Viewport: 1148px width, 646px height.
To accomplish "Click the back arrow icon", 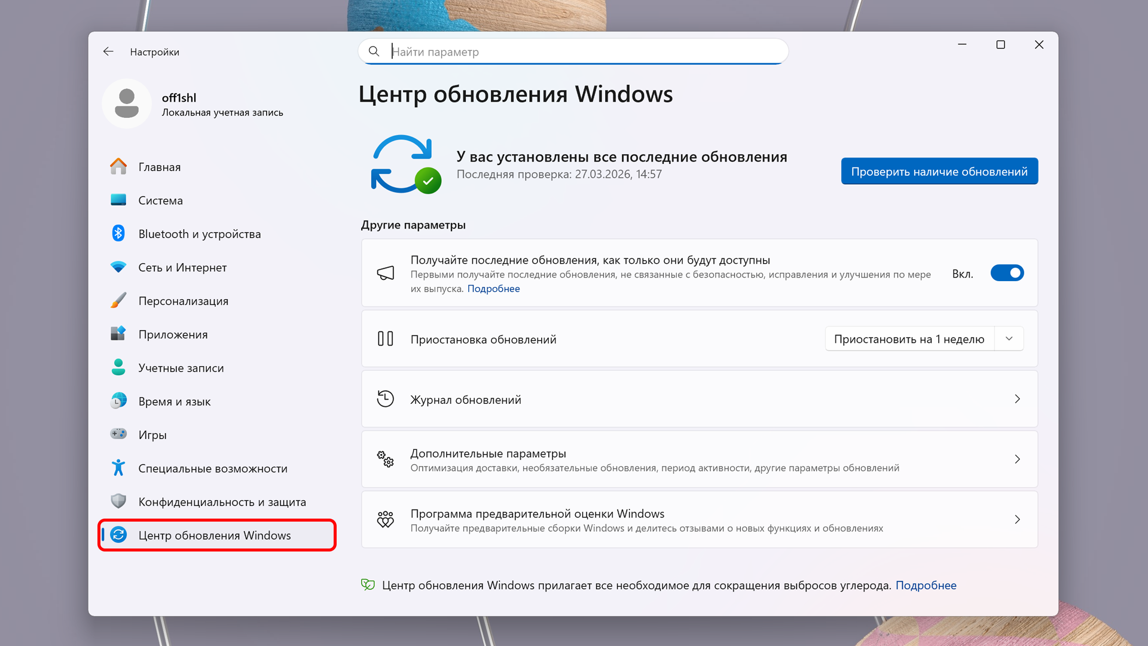I will click(108, 52).
